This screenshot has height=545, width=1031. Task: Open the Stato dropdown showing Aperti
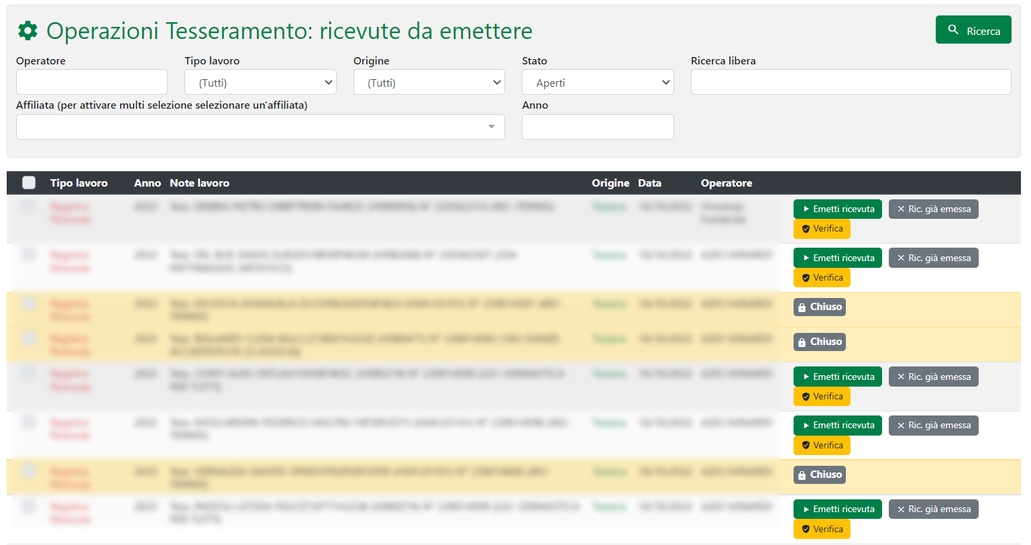click(597, 83)
